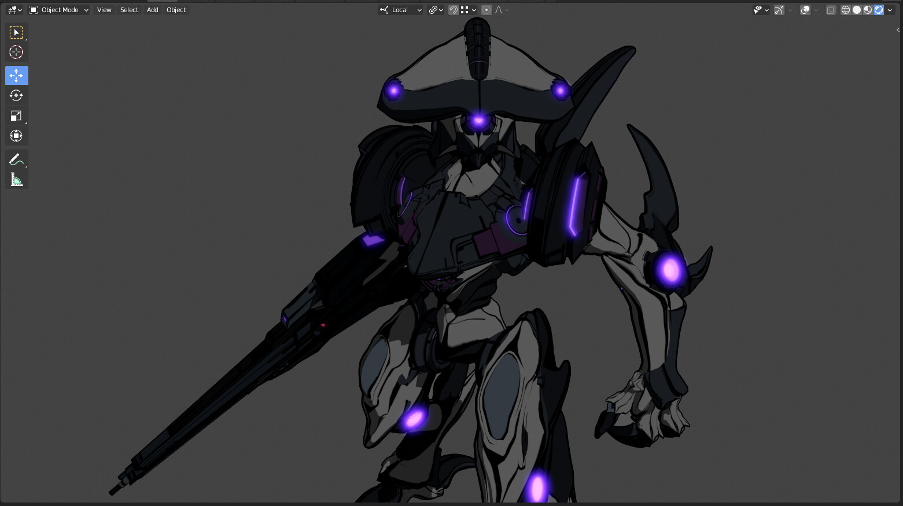The image size is (903, 506).
Task: Expand the shading options dropdown
Action: (890, 10)
